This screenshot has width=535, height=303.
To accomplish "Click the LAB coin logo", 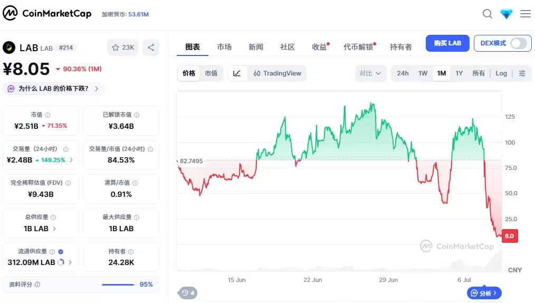I will (x=9, y=48).
